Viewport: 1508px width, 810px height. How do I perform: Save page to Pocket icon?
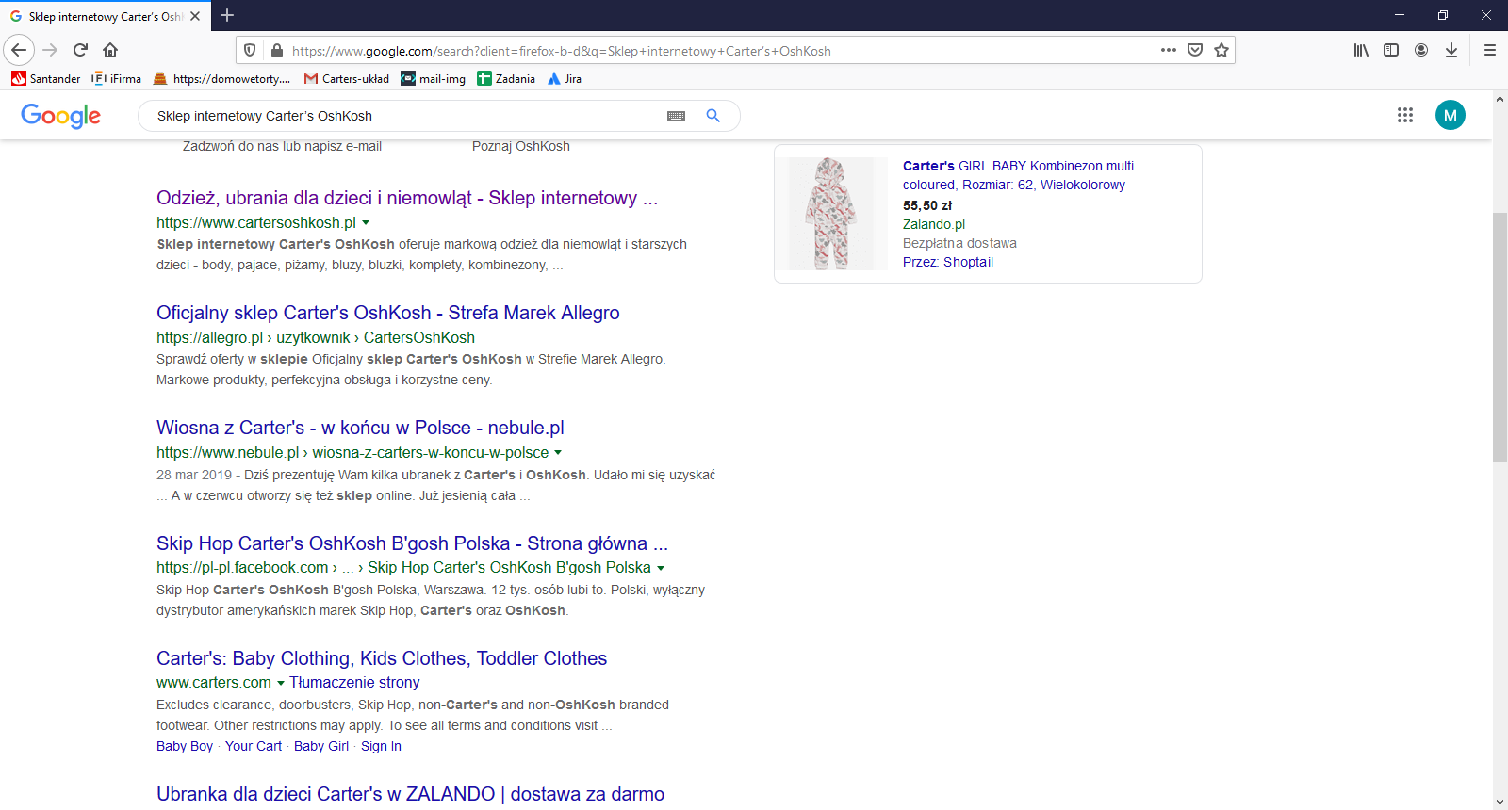(x=1195, y=50)
